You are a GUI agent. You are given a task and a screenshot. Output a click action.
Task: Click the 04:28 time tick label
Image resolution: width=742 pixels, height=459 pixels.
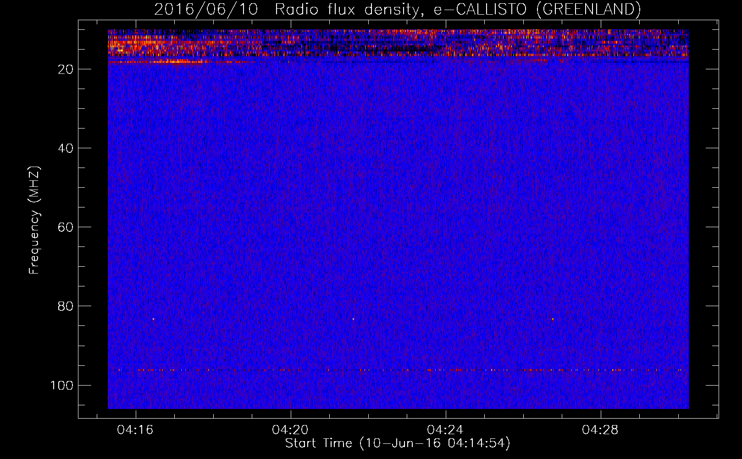(600, 430)
